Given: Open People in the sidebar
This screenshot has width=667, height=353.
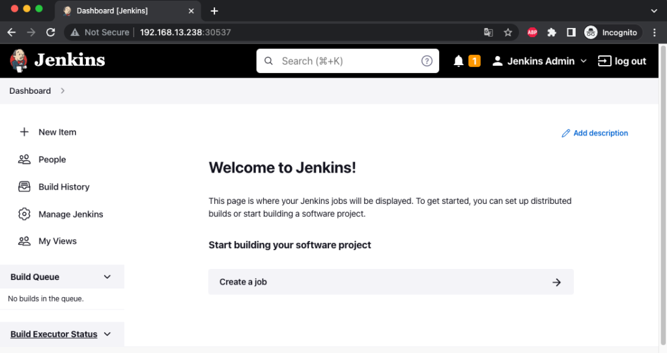Looking at the screenshot, I should pos(52,160).
